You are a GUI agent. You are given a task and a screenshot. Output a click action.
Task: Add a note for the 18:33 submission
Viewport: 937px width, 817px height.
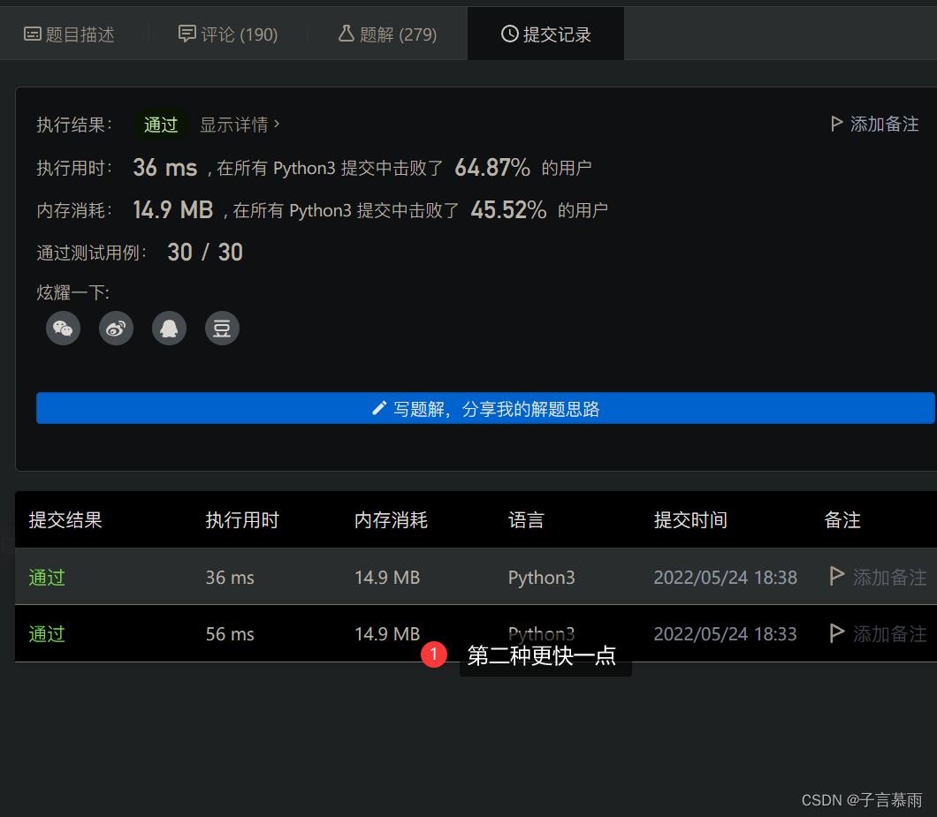coord(879,633)
